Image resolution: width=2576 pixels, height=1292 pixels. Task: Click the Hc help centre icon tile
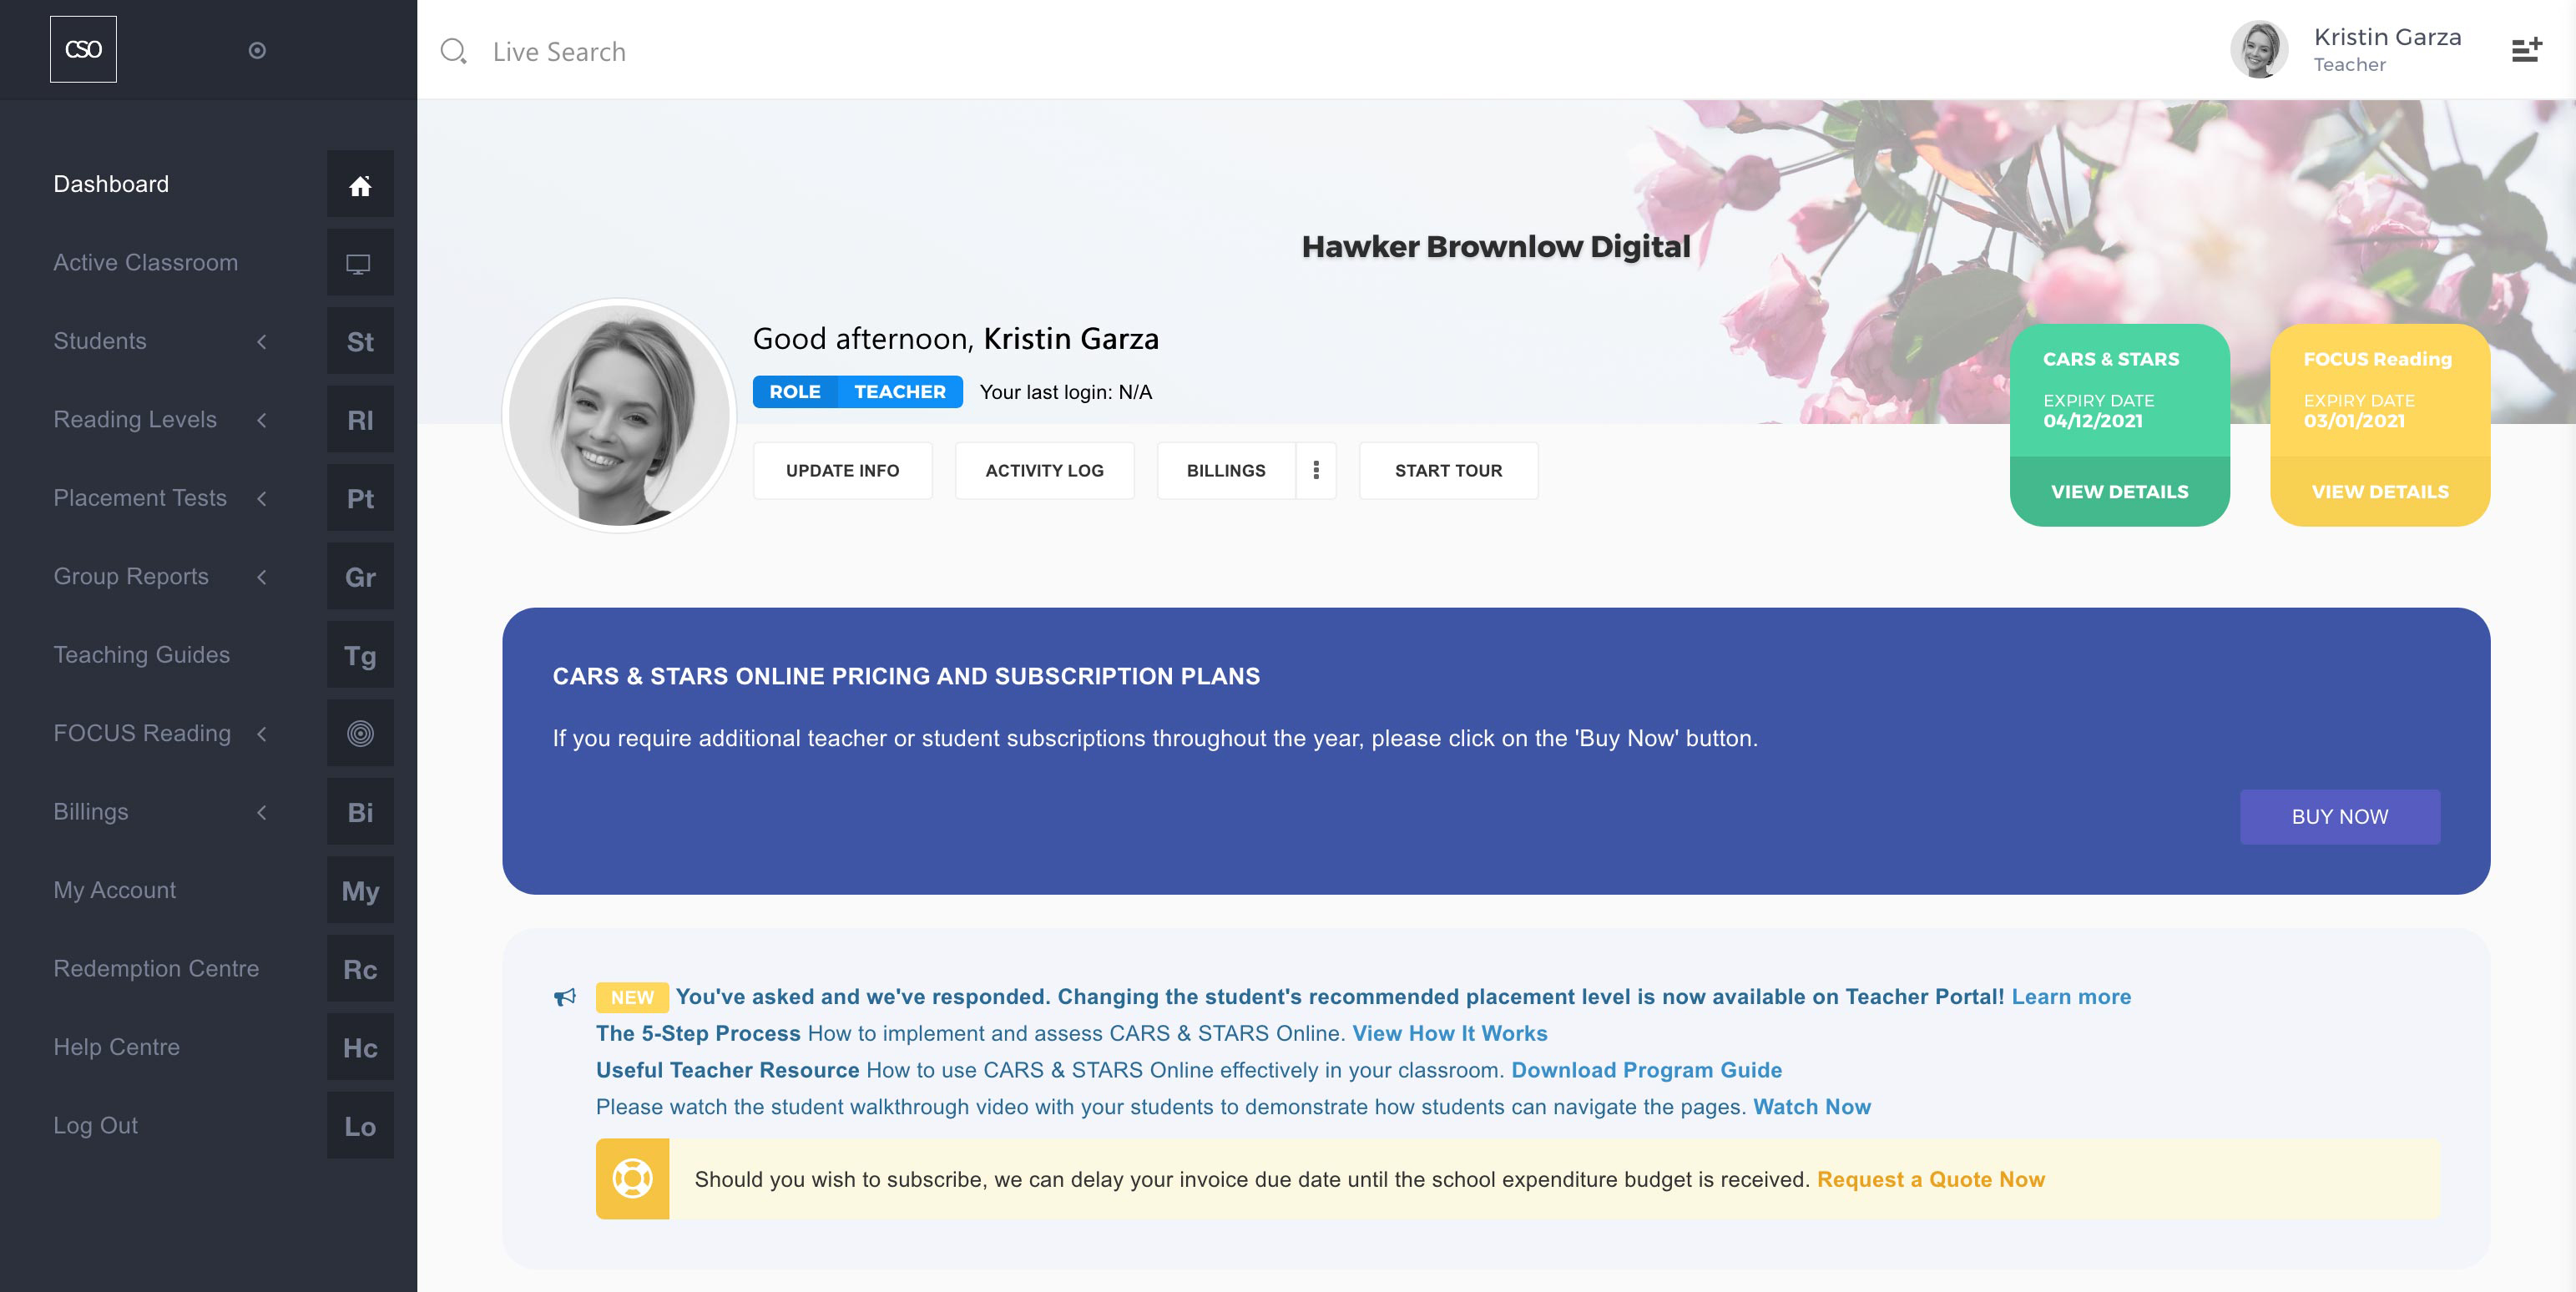tap(360, 1047)
